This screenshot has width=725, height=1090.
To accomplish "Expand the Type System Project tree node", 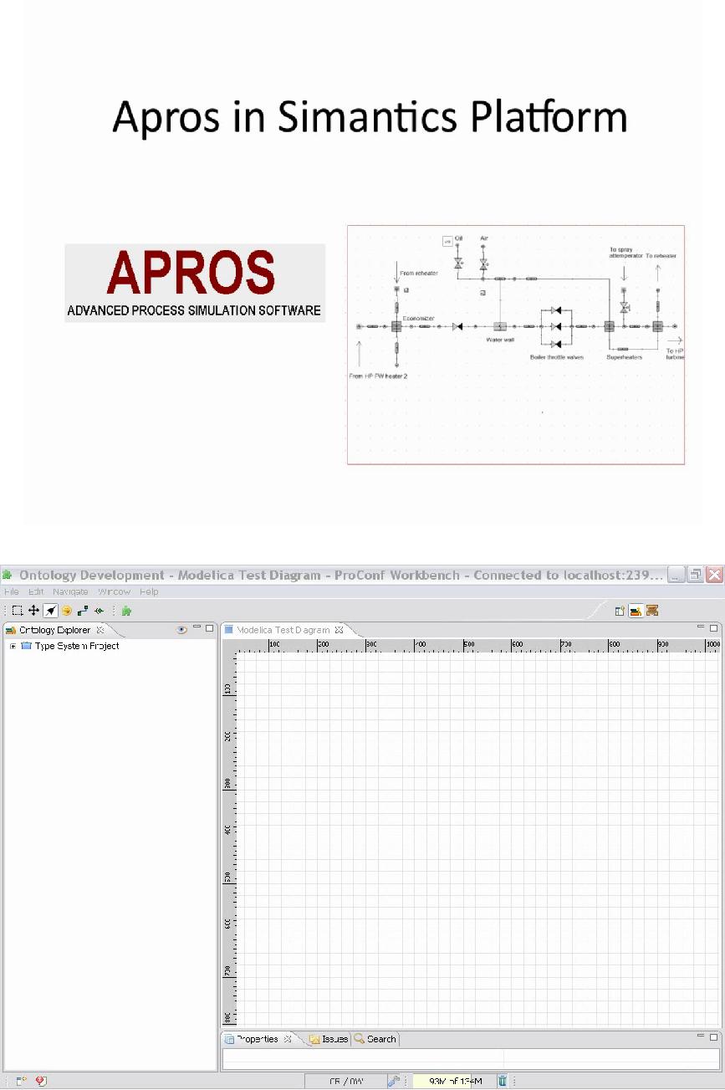I will [x=13, y=646].
